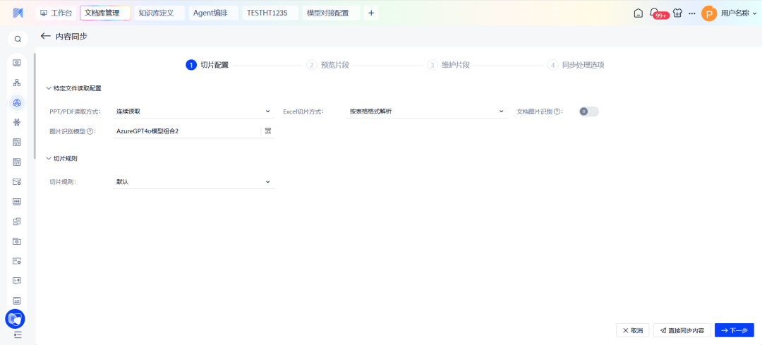Switch to the Agent编排 tab
762x345 pixels.
(210, 13)
